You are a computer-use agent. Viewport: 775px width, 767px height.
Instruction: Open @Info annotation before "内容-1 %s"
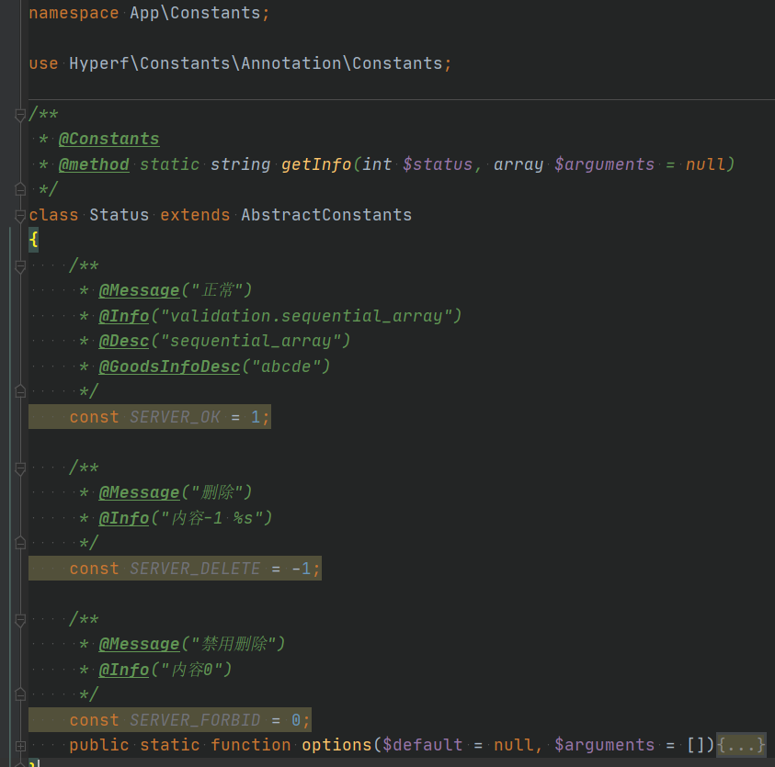click(123, 518)
